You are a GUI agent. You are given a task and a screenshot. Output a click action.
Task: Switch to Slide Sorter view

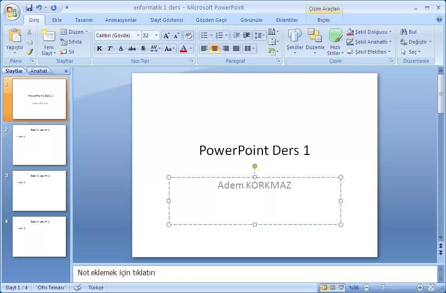(332, 288)
